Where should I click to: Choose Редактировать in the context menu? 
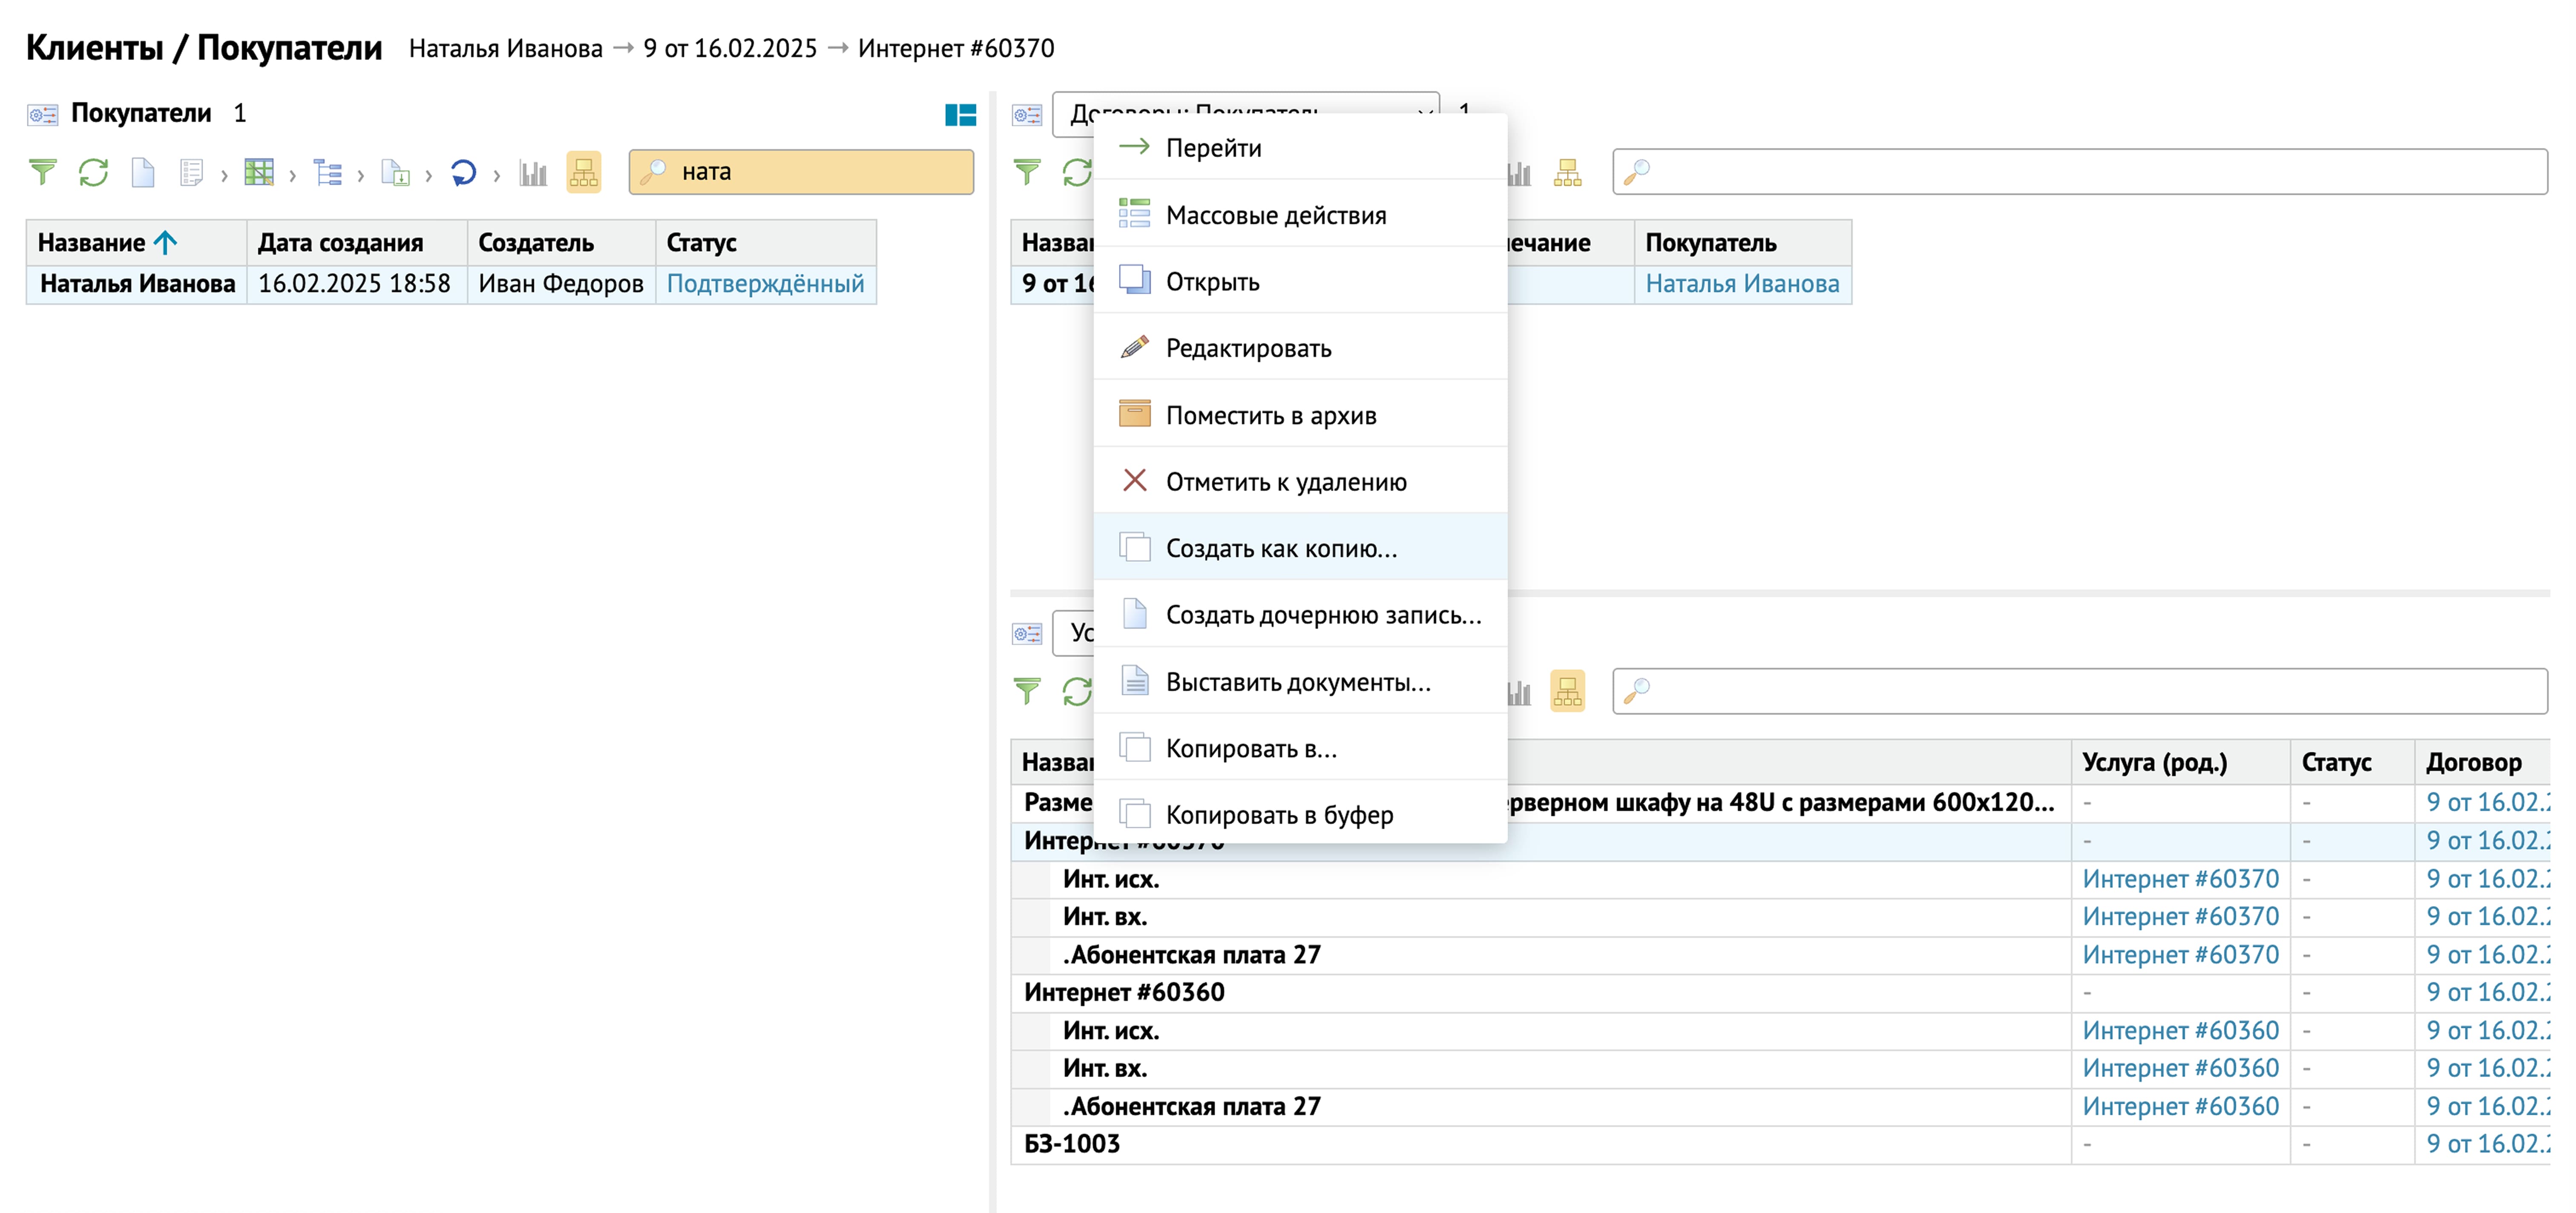click(x=1300, y=347)
